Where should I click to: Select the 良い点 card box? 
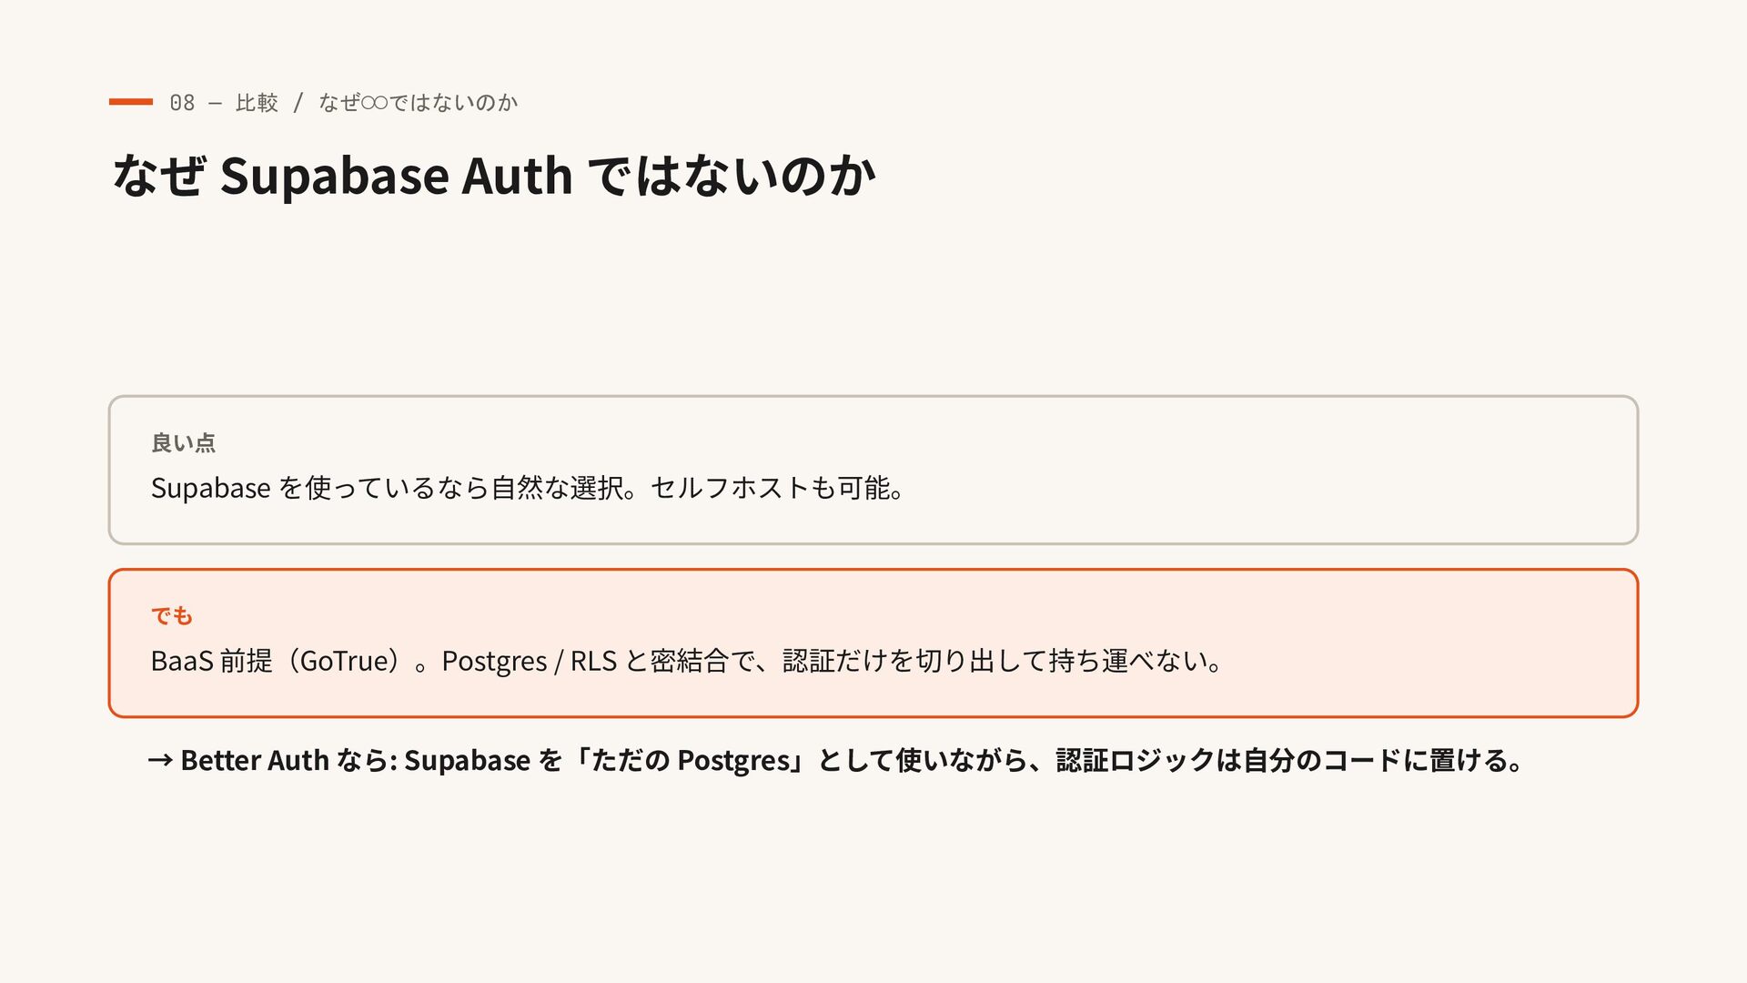[873, 470]
